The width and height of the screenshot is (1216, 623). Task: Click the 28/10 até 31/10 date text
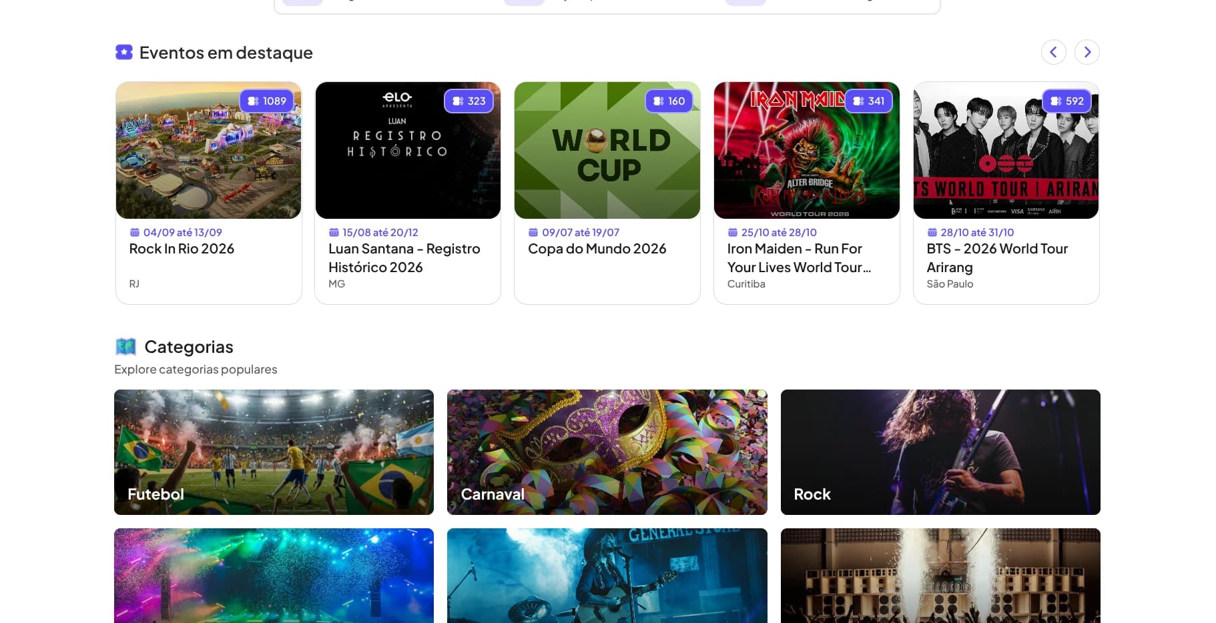click(x=977, y=232)
